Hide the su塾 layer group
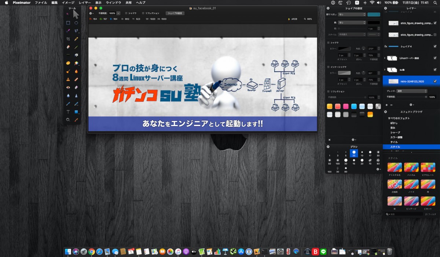 pyautogui.click(x=435, y=70)
